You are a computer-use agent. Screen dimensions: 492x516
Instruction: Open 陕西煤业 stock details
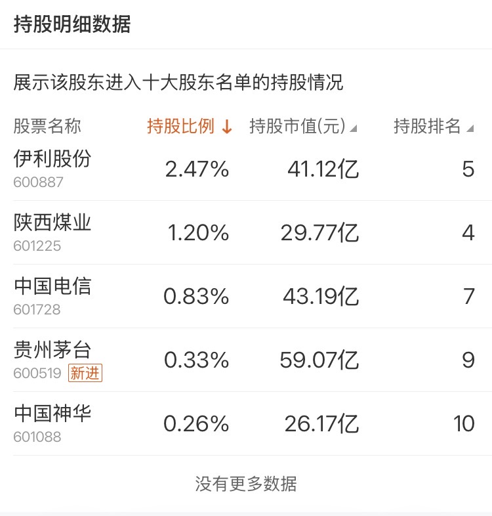point(52,222)
